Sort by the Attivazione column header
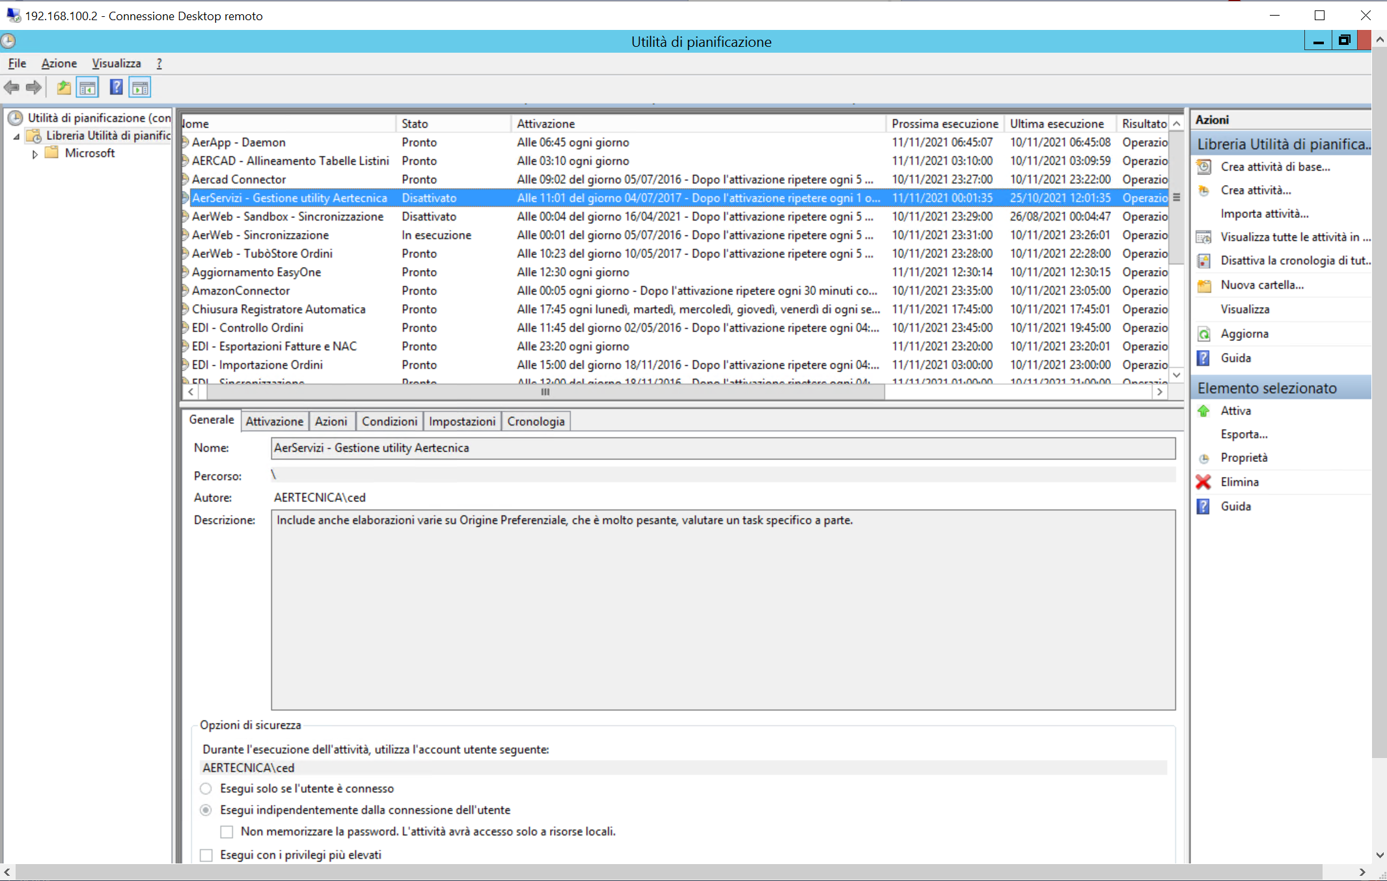 698,124
